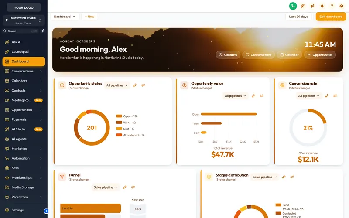The height and width of the screenshot is (218, 349).
Task: Open Sales pipeline dropdown in Stages distribution
Action: (264, 177)
